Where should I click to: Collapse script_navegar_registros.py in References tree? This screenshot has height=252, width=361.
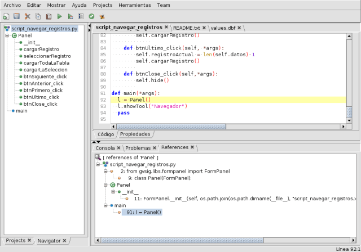point(99,164)
